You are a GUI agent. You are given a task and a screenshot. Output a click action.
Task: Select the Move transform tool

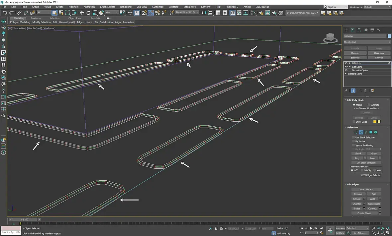pyautogui.click(x=82, y=13)
